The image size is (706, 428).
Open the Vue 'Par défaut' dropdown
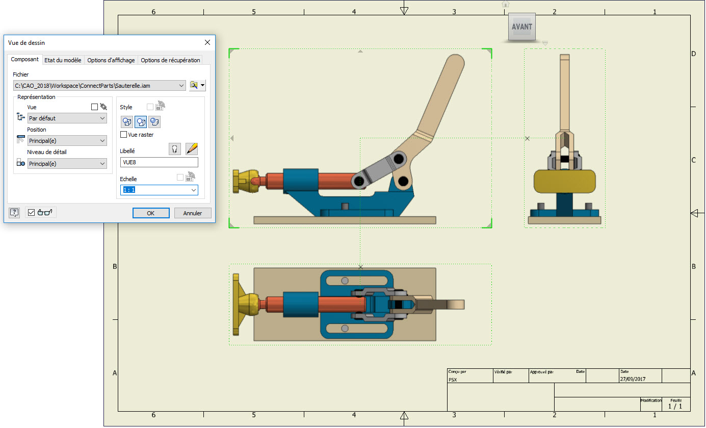pyautogui.click(x=102, y=118)
